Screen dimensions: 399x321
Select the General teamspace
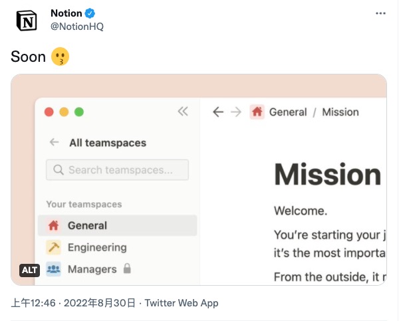[x=117, y=225]
